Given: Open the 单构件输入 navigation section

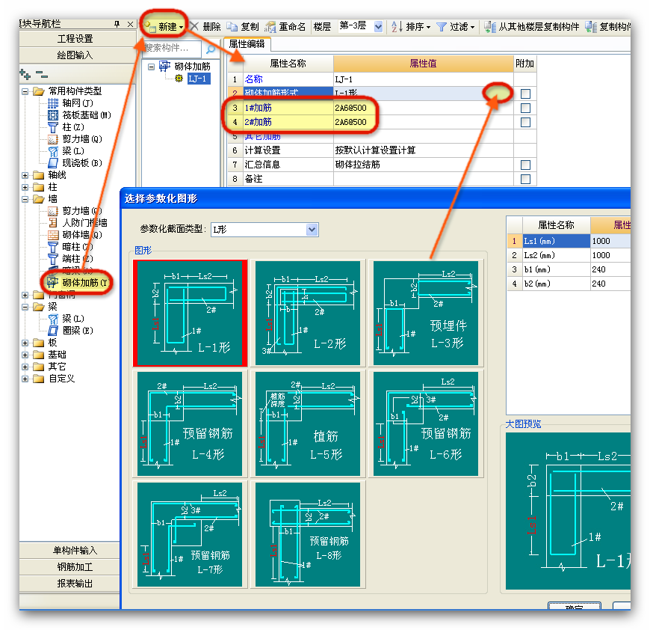Looking at the screenshot, I should [x=75, y=551].
